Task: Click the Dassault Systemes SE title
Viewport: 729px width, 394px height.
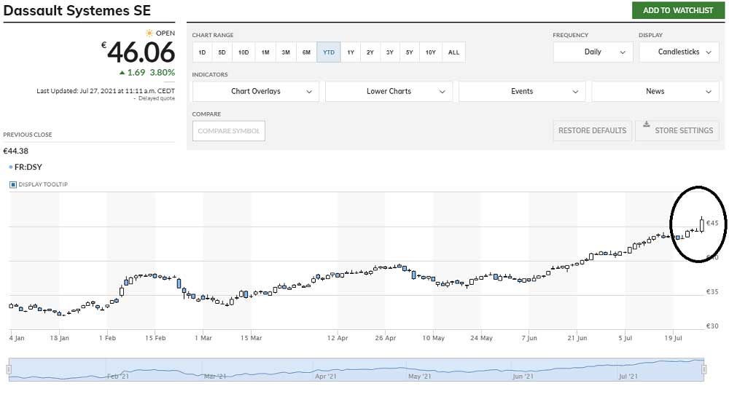Action: 77,10
